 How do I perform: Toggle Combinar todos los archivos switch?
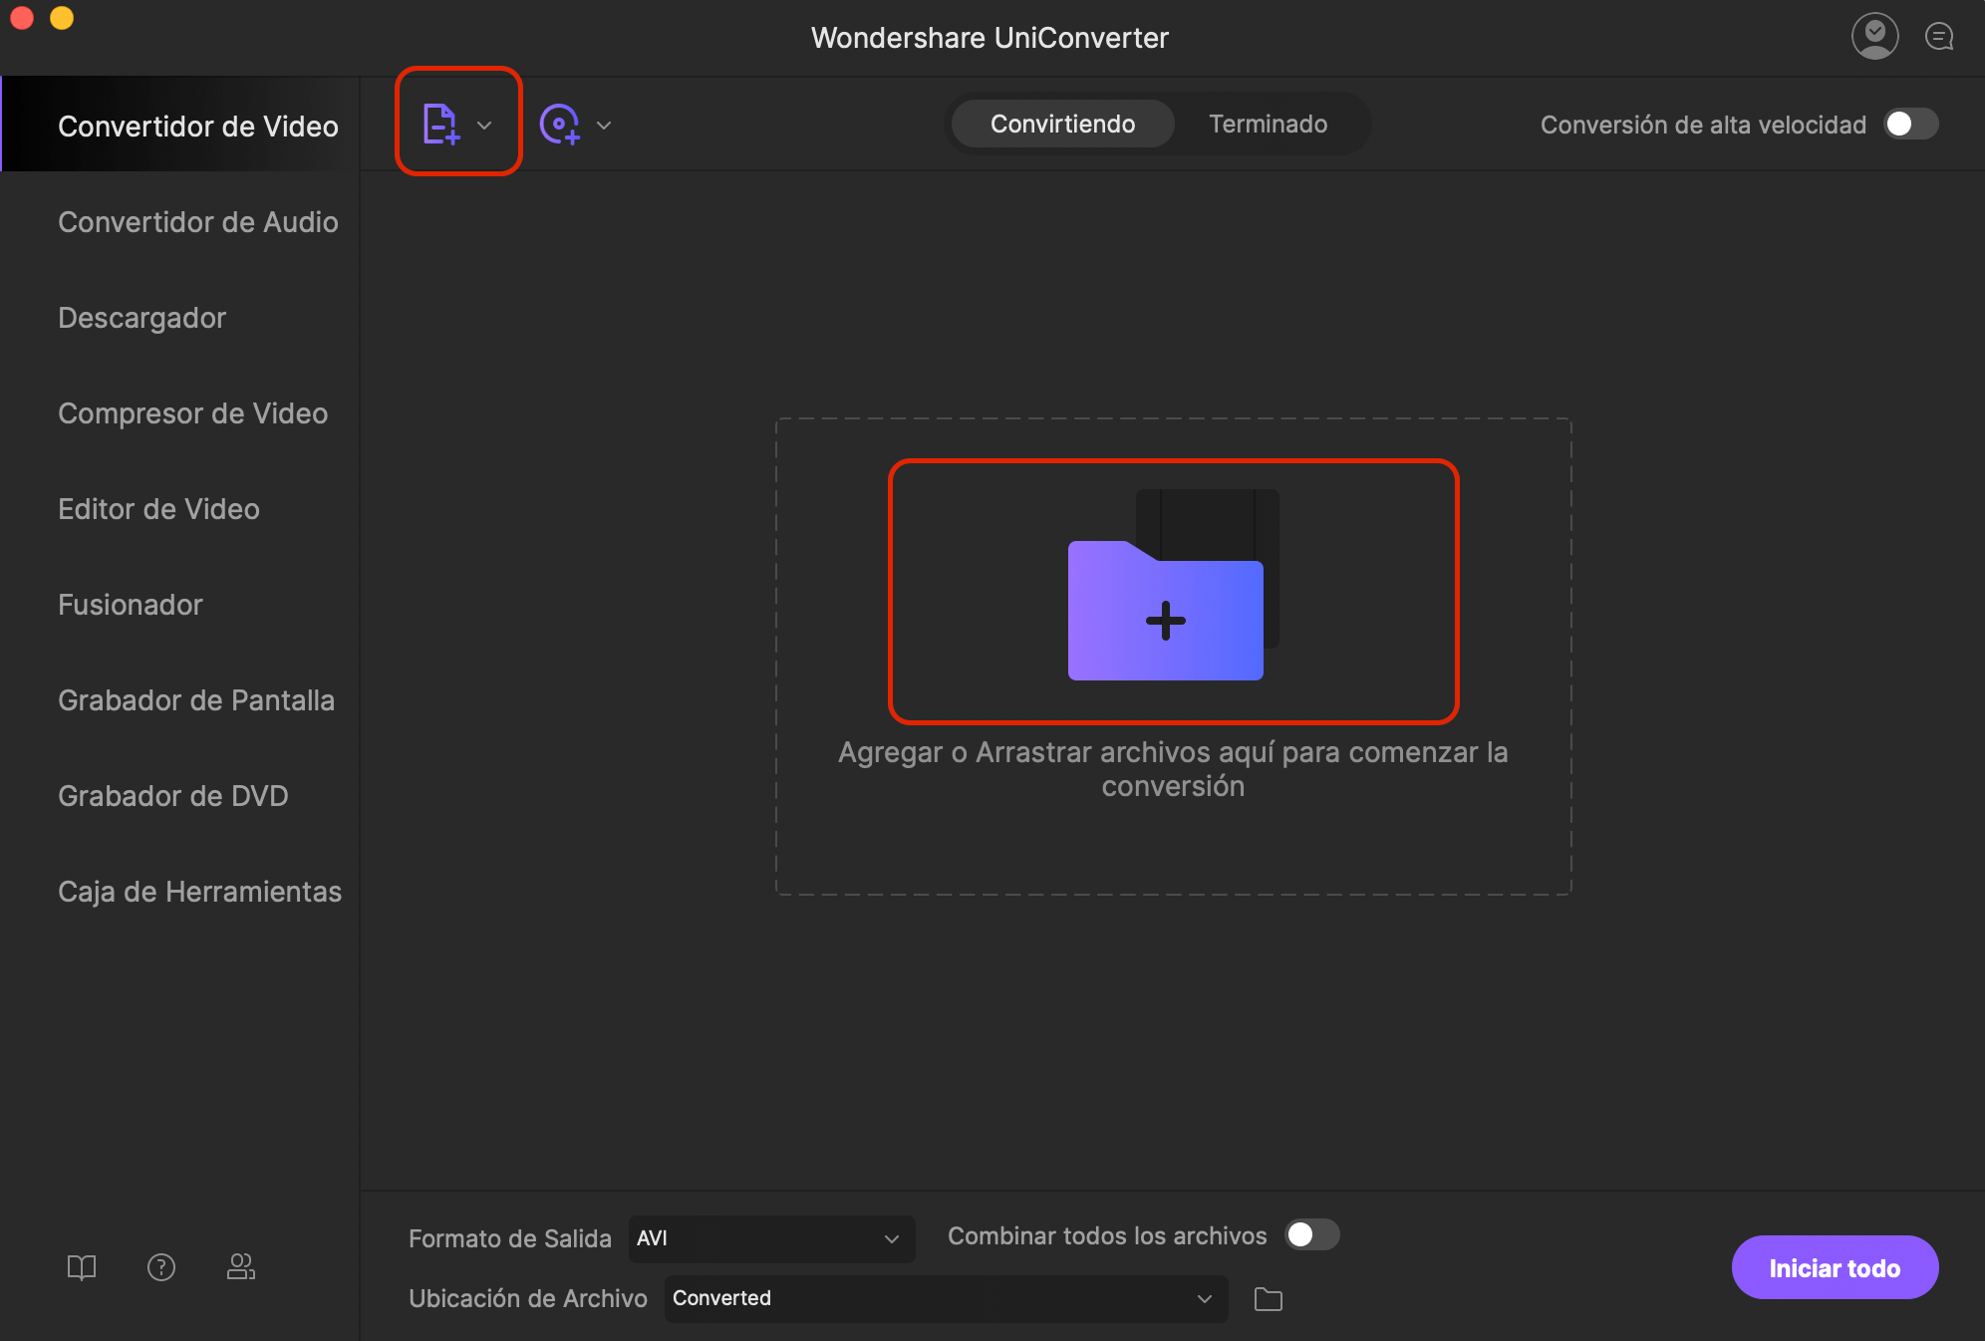(1311, 1235)
